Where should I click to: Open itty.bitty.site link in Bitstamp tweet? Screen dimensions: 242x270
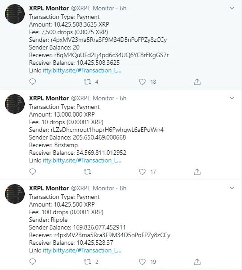[x=82, y=161]
